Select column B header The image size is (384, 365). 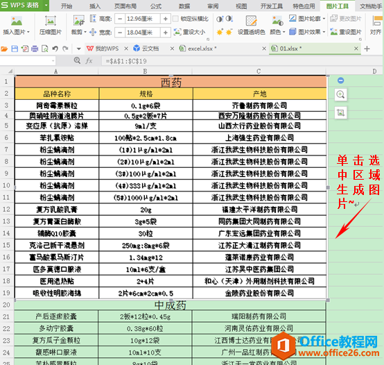coord(146,71)
